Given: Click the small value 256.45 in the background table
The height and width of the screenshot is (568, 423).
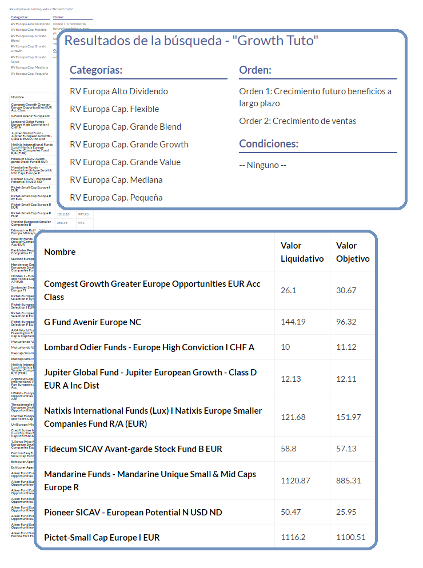Looking at the screenshot, I should (x=62, y=223).
